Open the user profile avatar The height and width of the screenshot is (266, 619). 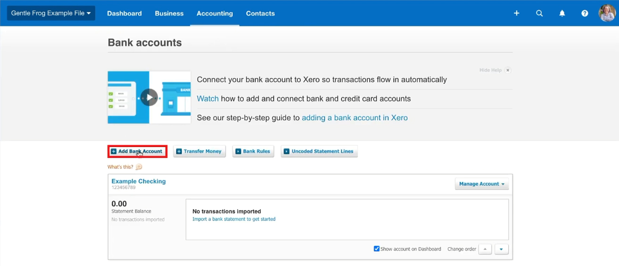click(x=607, y=13)
